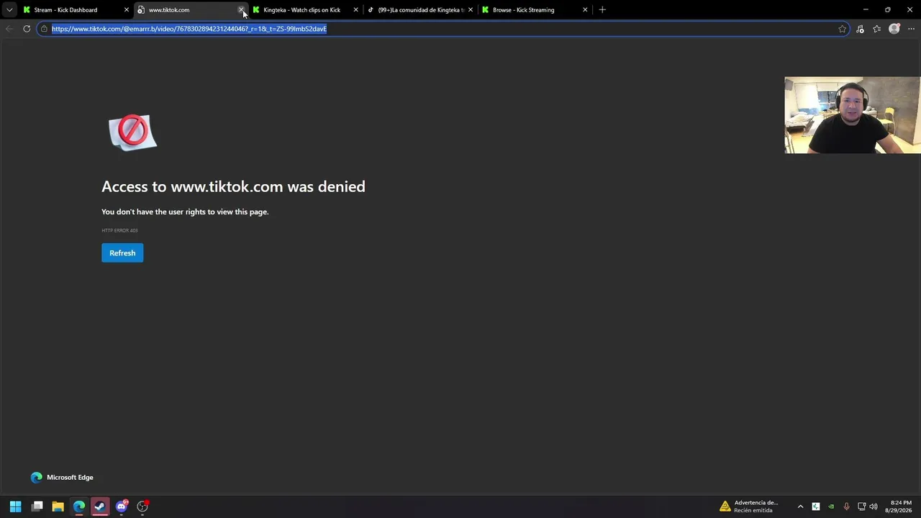Open the media control music icon in the toolbar
921x518 pixels.
tap(860, 29)
